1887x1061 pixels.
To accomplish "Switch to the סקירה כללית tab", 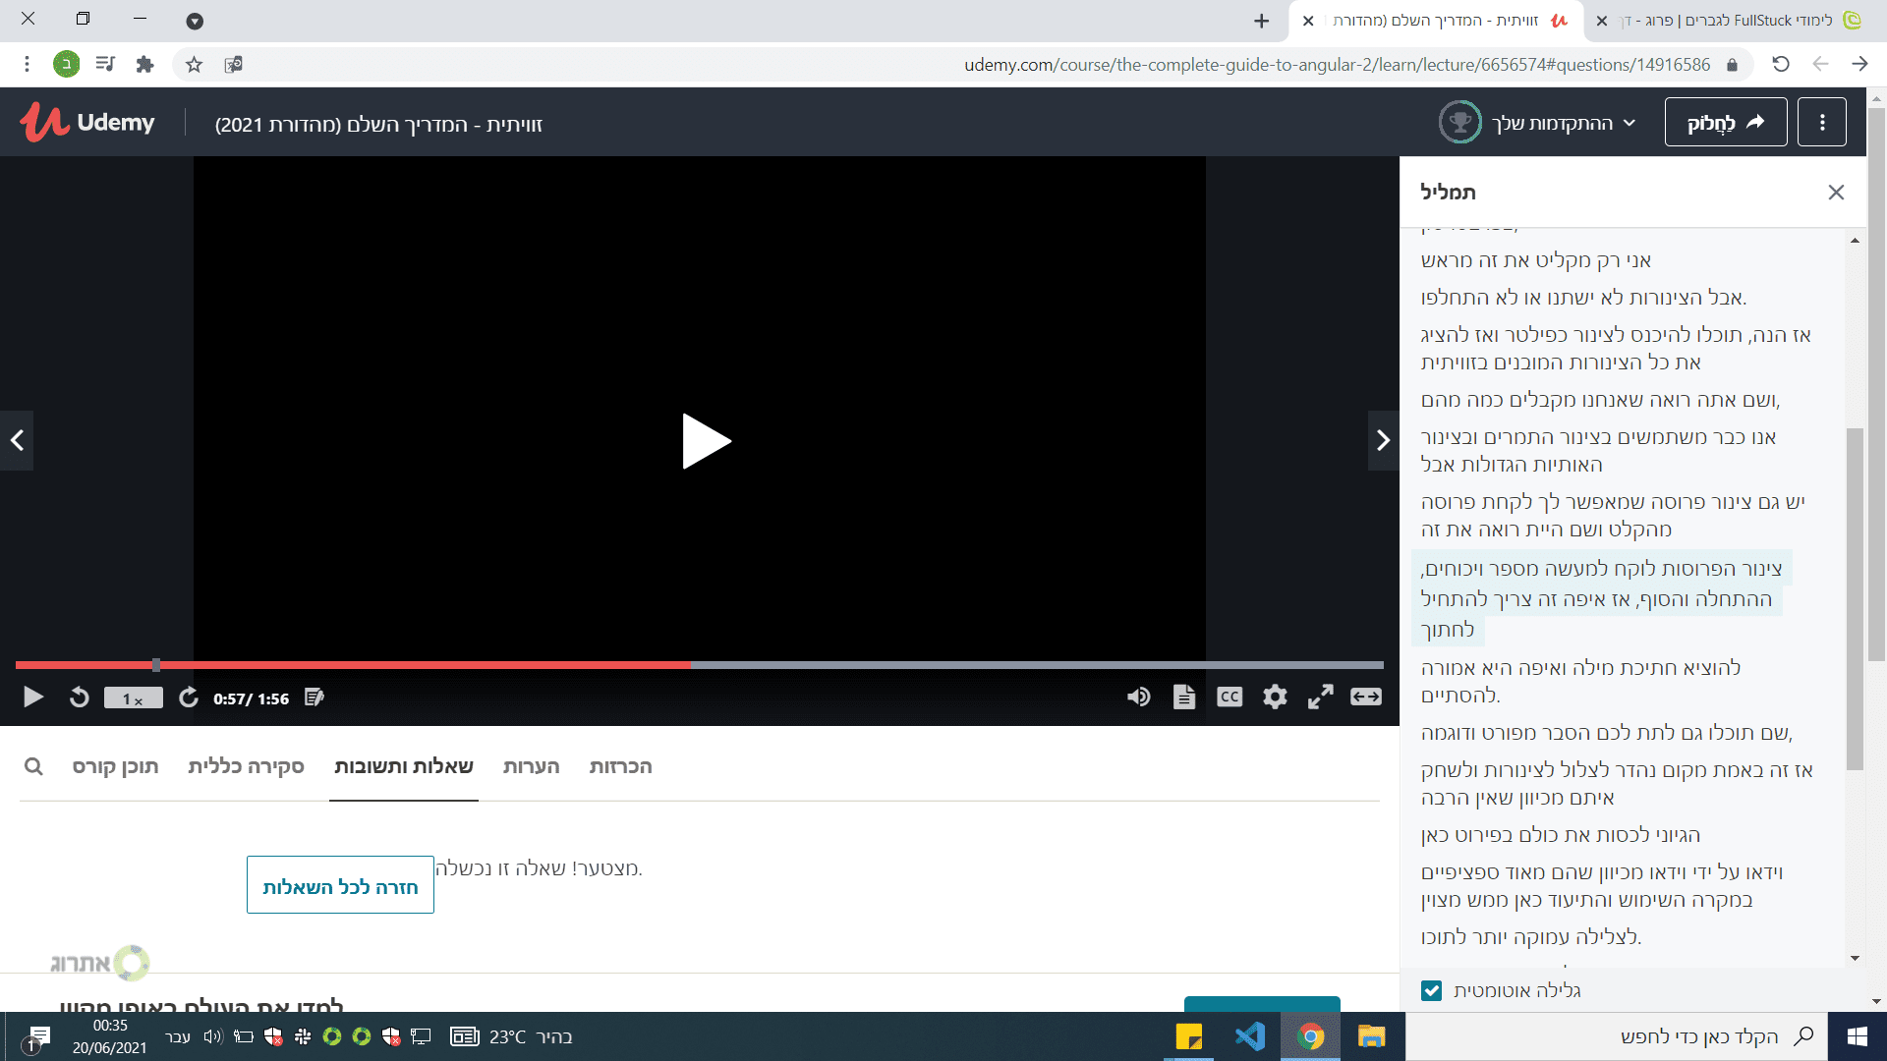I will tap(246, 766).
